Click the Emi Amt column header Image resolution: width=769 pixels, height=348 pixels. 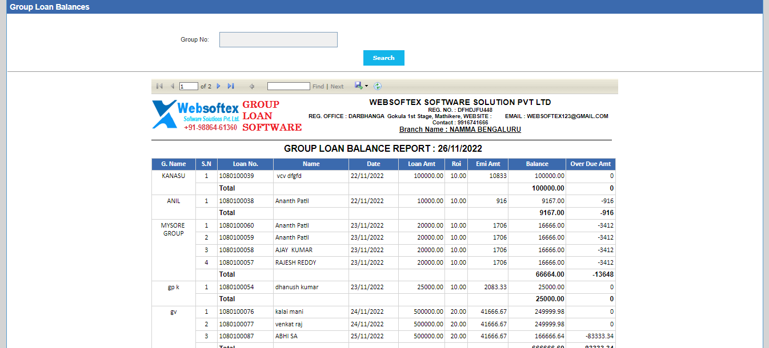[488, 164]
